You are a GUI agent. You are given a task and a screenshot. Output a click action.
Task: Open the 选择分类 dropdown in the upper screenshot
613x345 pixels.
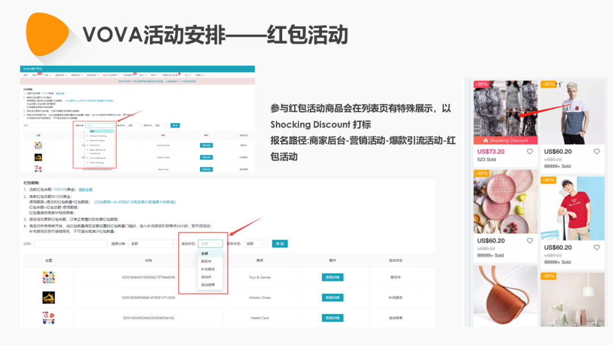pyautogui.click(x=100, y=125)
